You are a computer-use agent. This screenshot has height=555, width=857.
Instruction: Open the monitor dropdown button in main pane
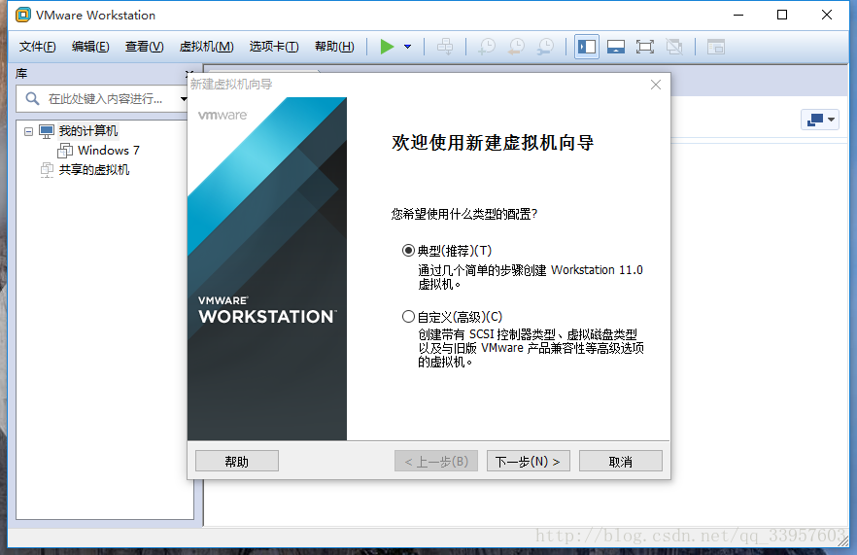[820, 120]
